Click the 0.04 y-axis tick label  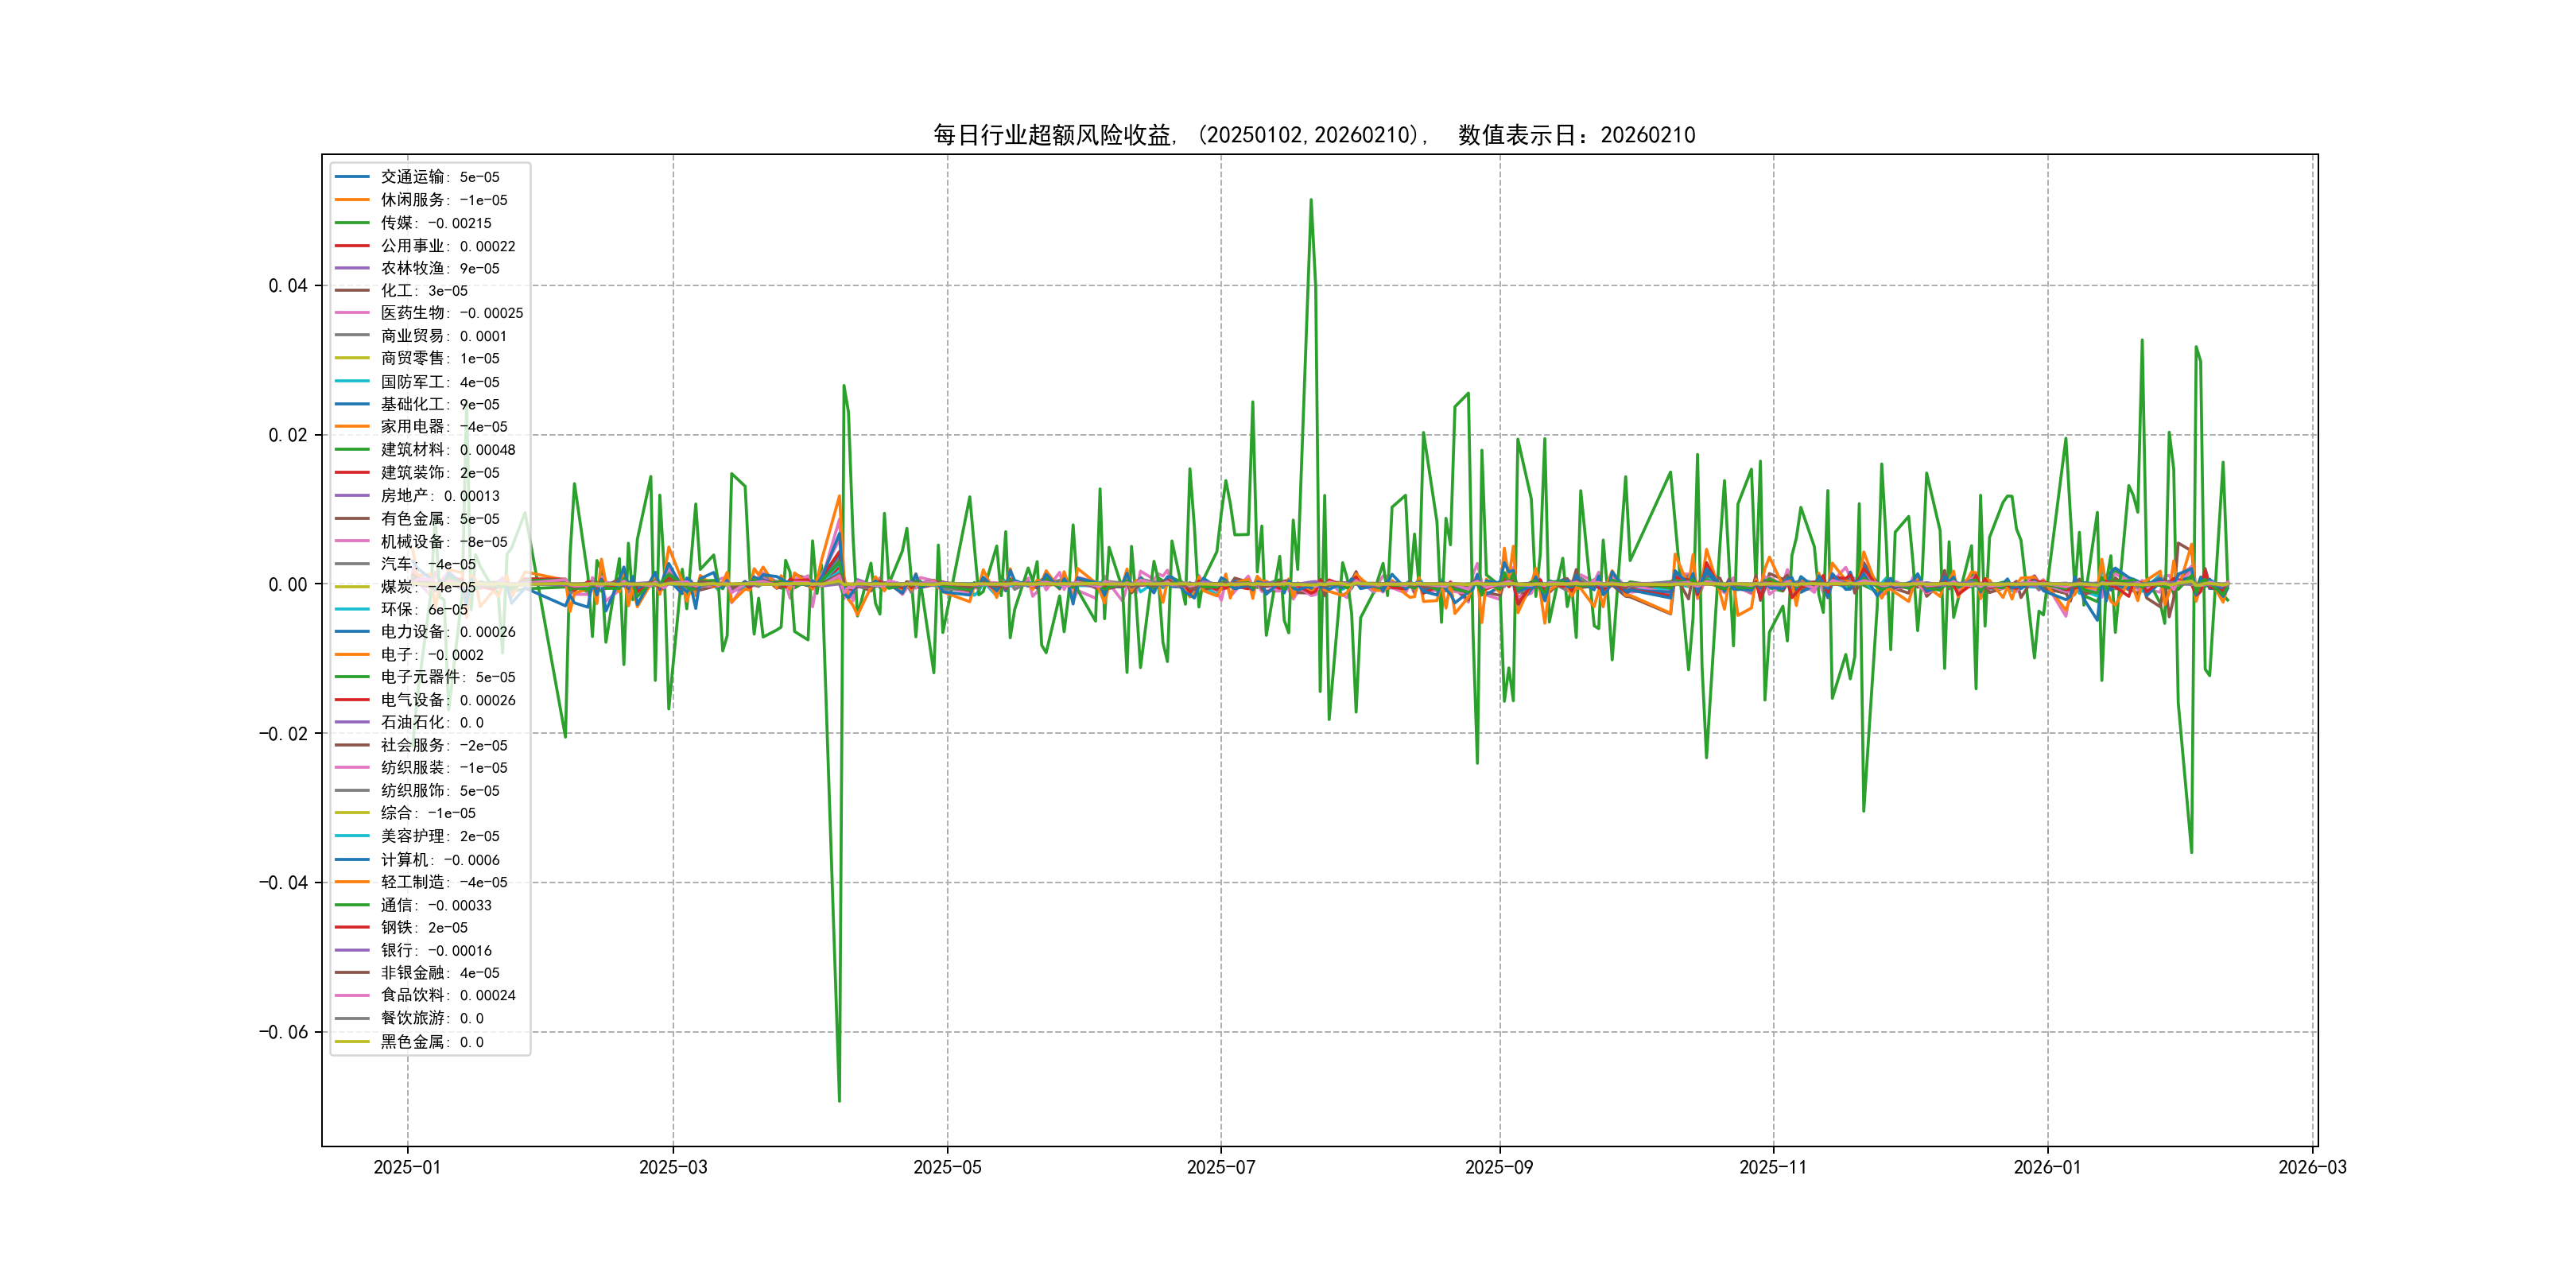288,286
